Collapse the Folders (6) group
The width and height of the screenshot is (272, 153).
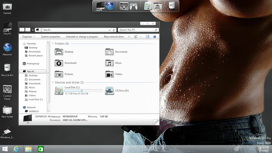(x=53, y=44)
